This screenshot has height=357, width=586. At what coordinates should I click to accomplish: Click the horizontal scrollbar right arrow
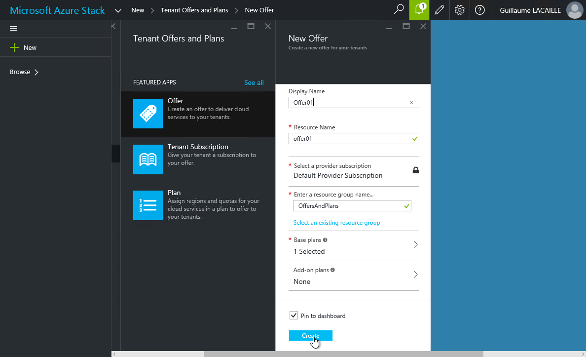(x=583, y=354)
